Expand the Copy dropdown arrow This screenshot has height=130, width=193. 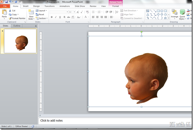(x=18, y=14)
